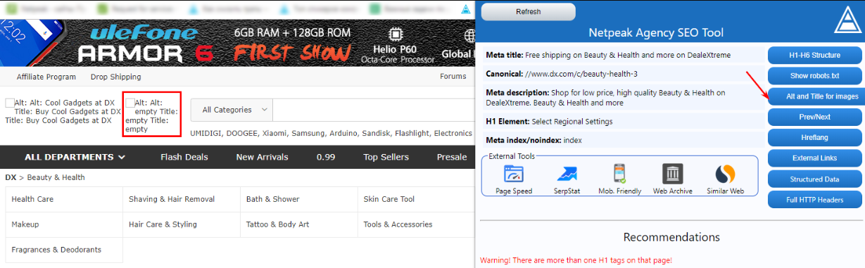Open the Similar Web tool
Image resolution: width=865 pixels, height=268 pixels.
[x=725, y=179]
